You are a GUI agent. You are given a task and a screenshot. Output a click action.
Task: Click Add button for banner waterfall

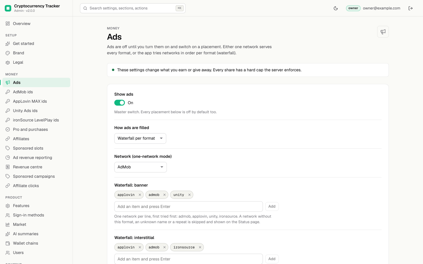tap(272, 206)
